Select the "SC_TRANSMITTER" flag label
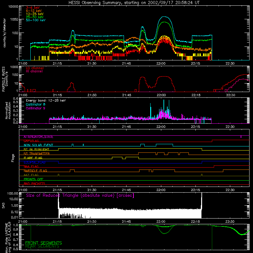This screenshot has height=253, width=253. click(x=36, y=154)
